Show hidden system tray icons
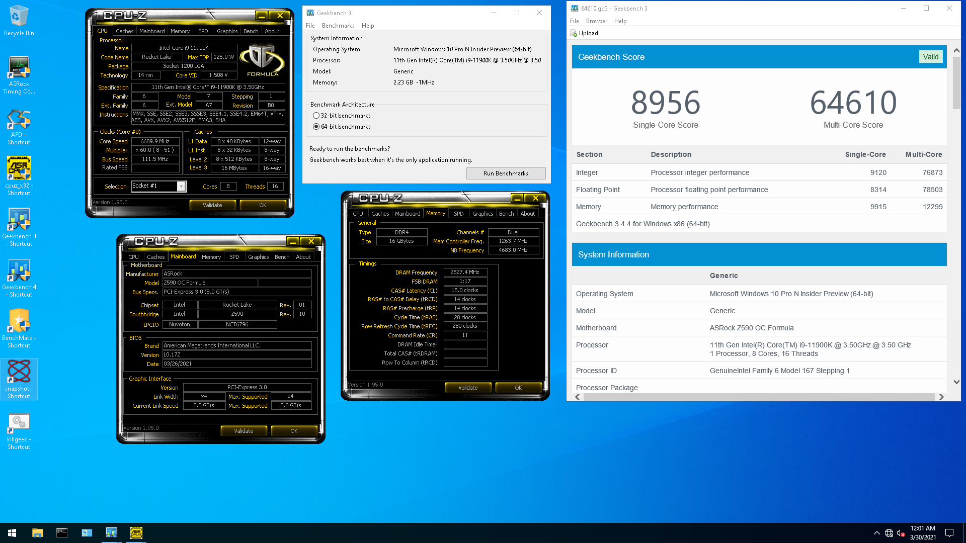Viewport: 966px width, 543px height. pyautogui.click(x=877, y=533)
